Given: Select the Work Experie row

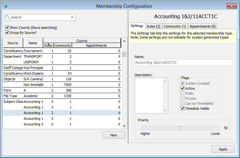Looking at the screenshot, I should (x=62, y=73).
